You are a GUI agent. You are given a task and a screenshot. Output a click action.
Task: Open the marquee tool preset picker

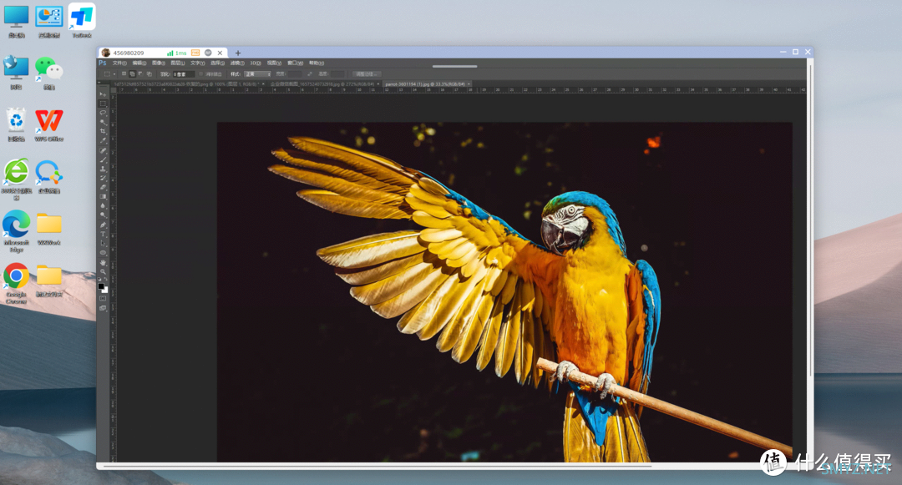click(x=109, y=74)
